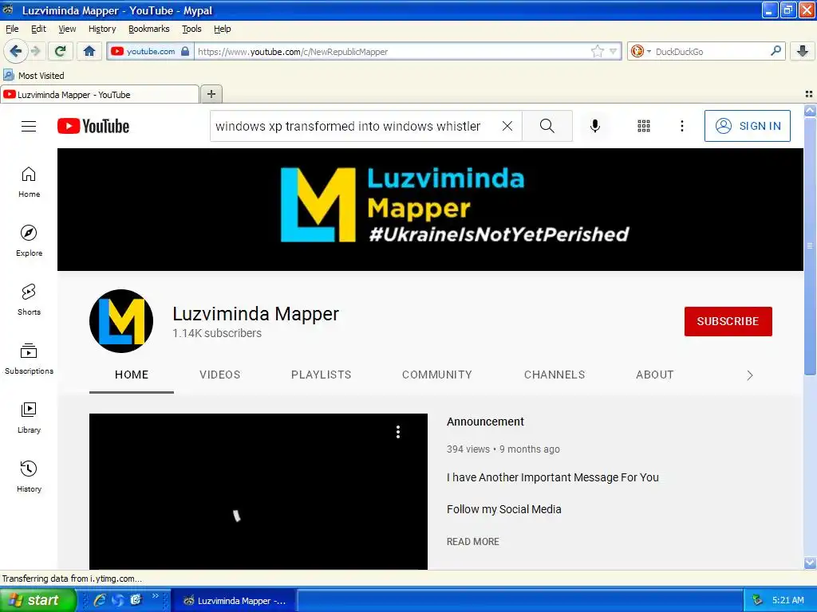Click the search bar magnifier icon
Screen dimensions: 817x612
pos(776,50)
